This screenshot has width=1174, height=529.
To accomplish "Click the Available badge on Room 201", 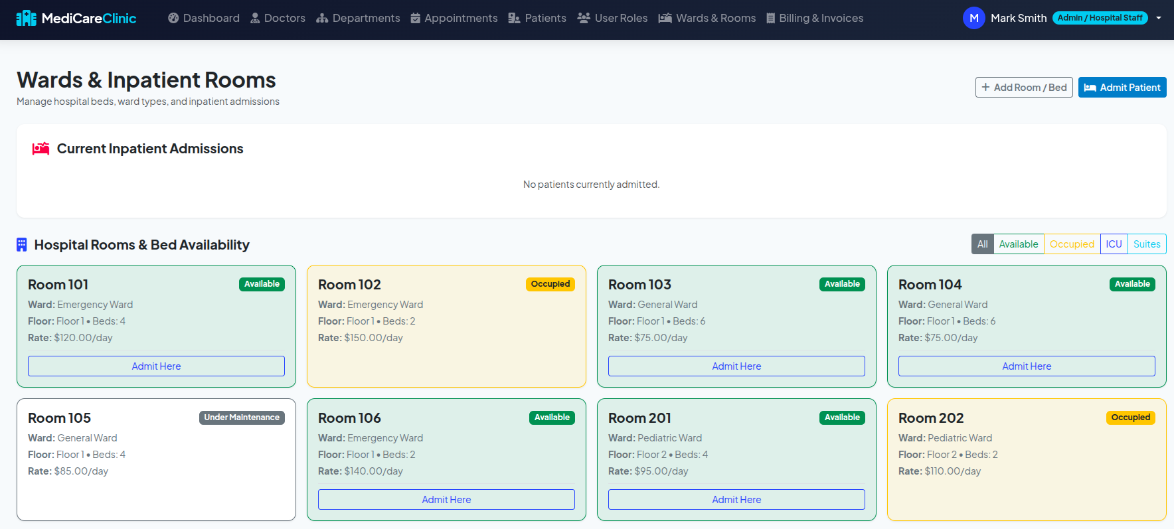I will click(842, 417).
